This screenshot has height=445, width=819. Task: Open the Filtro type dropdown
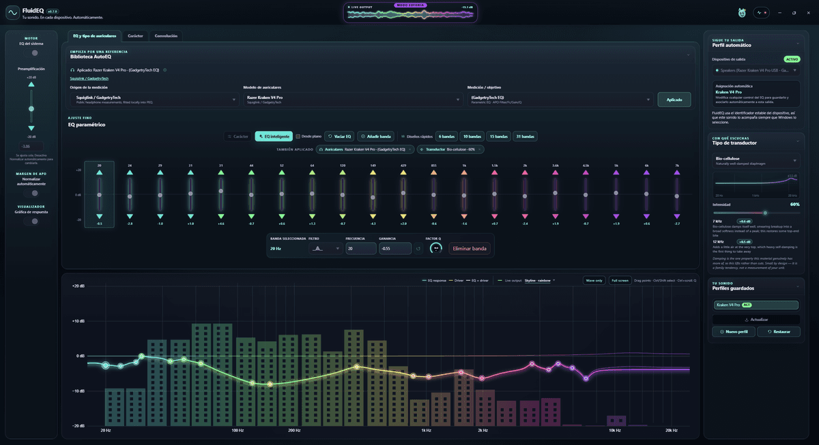point(325,249)
